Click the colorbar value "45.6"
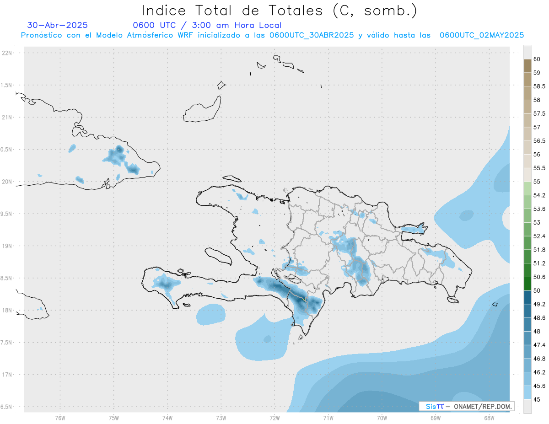 click(x=539, y=386)
